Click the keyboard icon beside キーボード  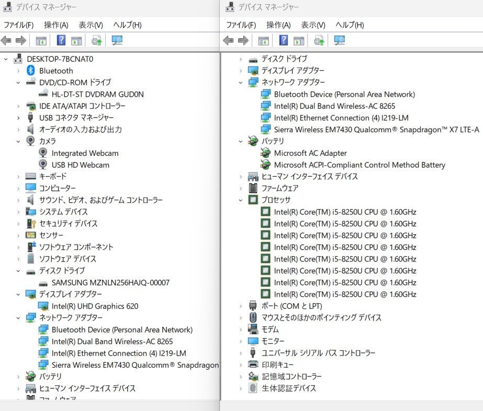[30, 176]
